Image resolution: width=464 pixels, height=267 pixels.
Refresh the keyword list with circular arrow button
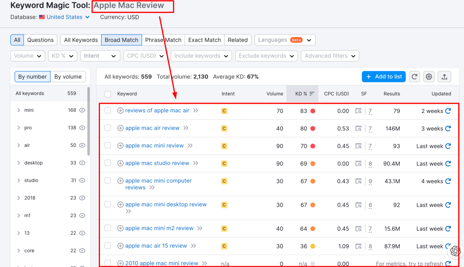point(414,77)
